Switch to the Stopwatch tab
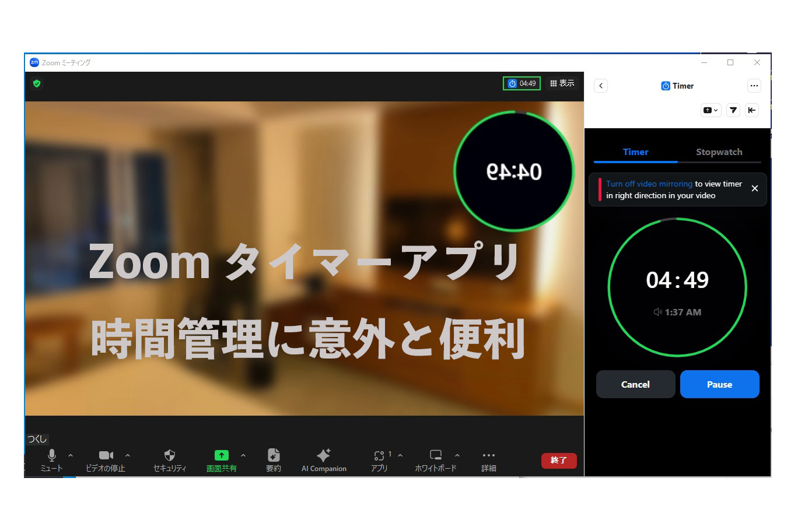 719,152
